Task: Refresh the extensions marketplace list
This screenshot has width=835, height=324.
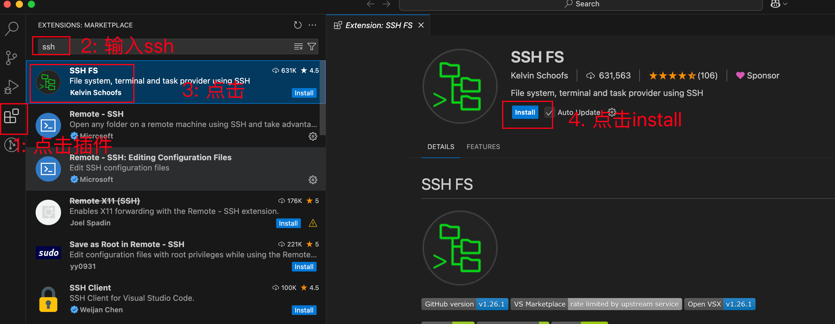Action: [x=298, y=25]
